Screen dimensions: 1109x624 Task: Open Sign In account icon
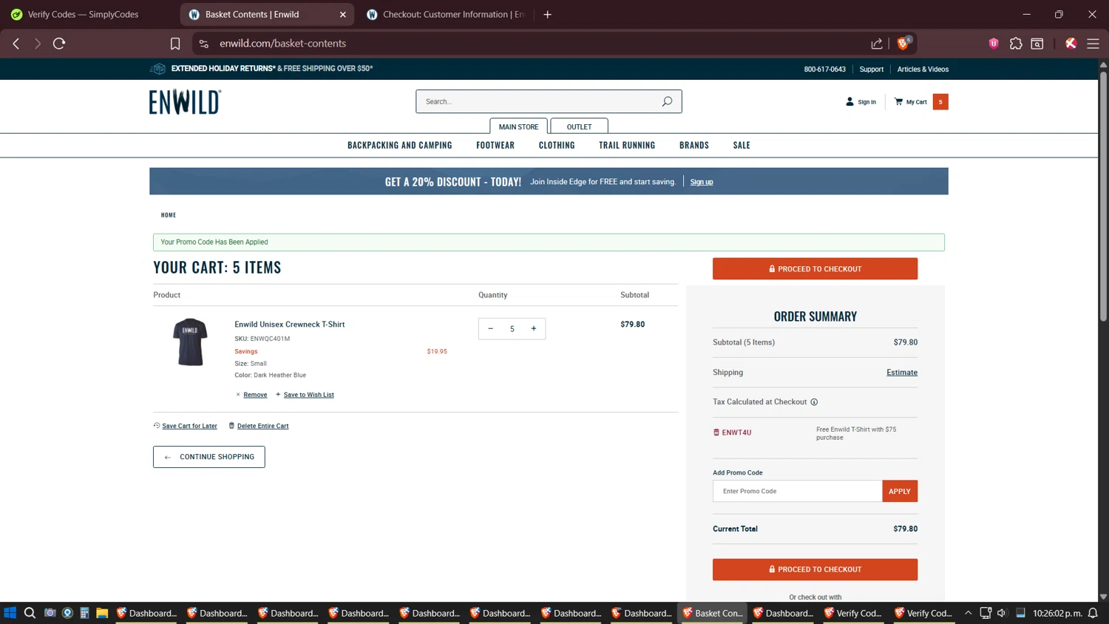coord(849,101)
